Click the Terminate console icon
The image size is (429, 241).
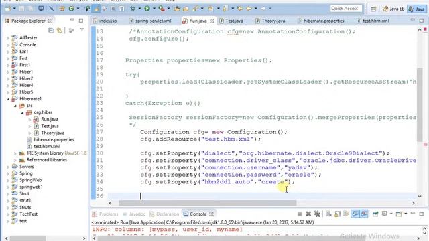(300, 214)
